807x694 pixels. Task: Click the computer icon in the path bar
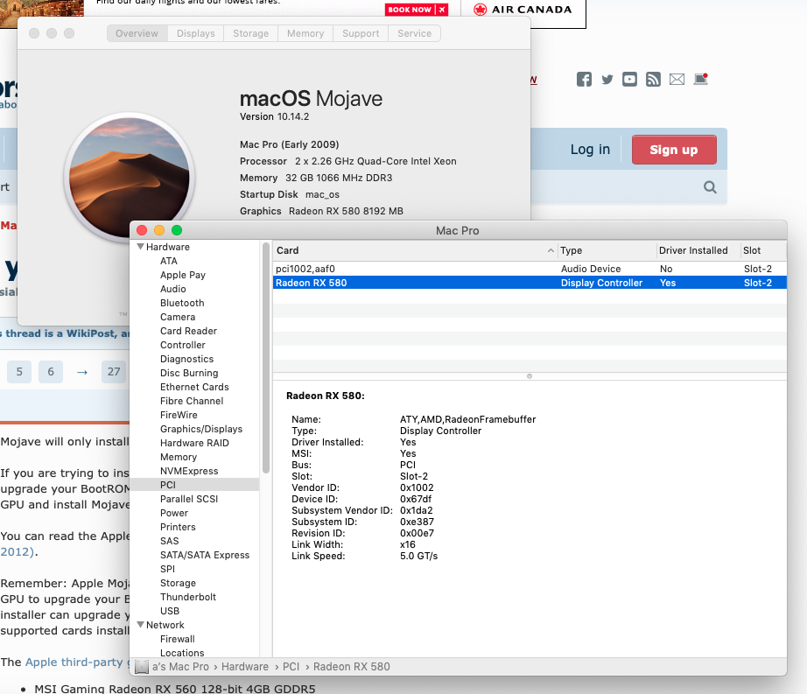[x=142, y=667]
